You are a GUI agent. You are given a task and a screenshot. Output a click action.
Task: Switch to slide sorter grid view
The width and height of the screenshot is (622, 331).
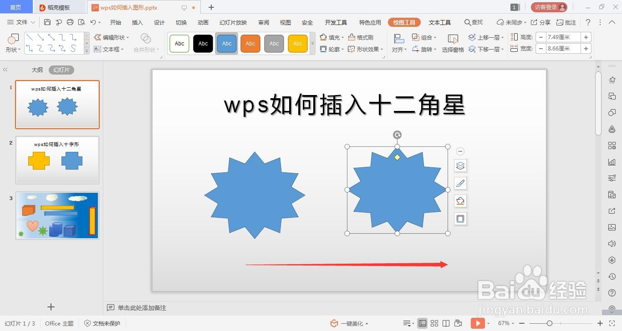click(x=434, y=323)
